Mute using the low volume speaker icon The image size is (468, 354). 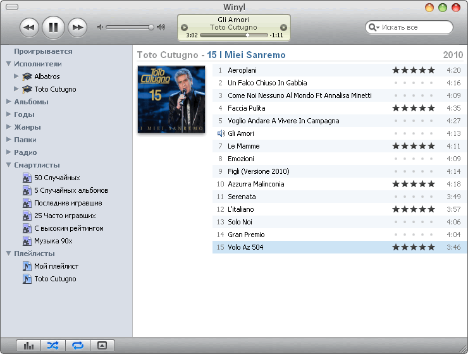click(100, 27)
